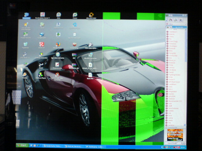
Task: Select the FIFA 2005 DEMO icon
Action: click(x=90, y=45)
